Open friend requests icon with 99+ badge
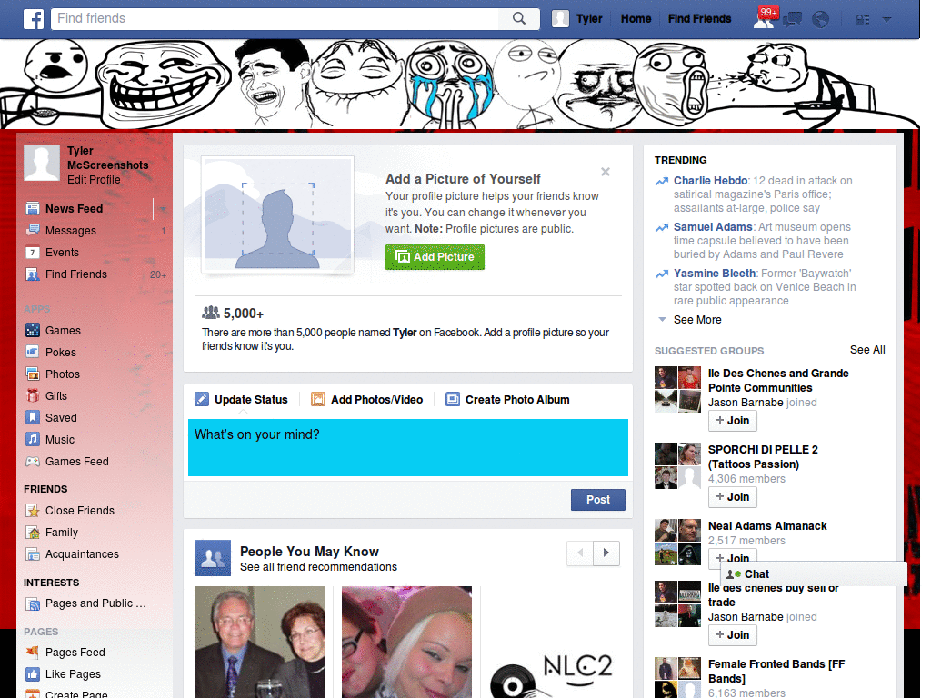Viewport: 931px width, 698px height. [x=765, y=19]
